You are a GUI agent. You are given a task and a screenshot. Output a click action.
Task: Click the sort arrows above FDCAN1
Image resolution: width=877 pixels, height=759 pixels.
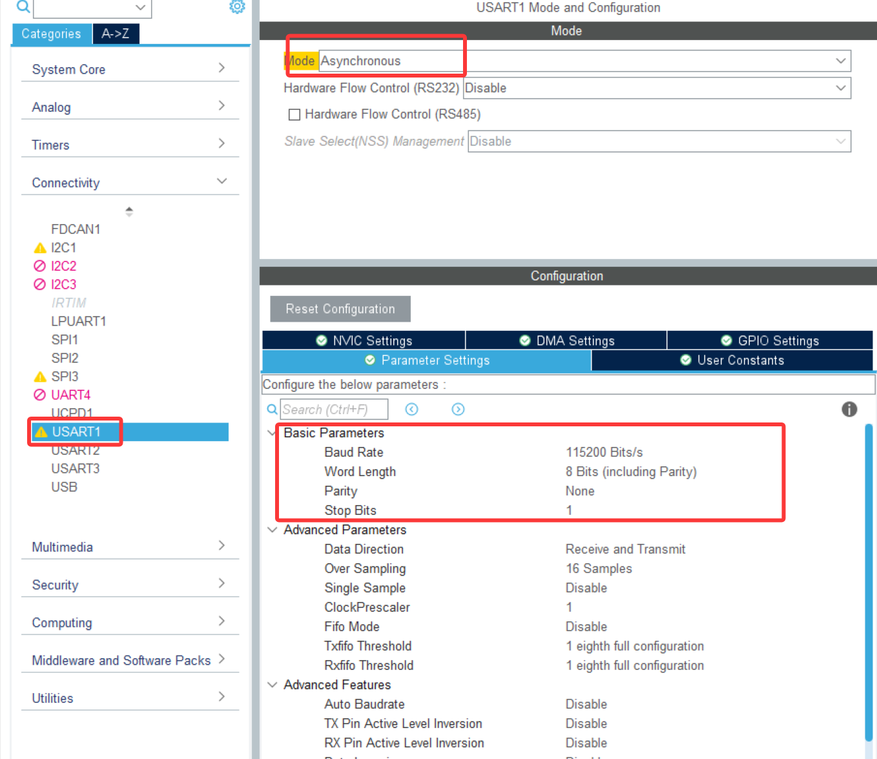click(129, 211)
